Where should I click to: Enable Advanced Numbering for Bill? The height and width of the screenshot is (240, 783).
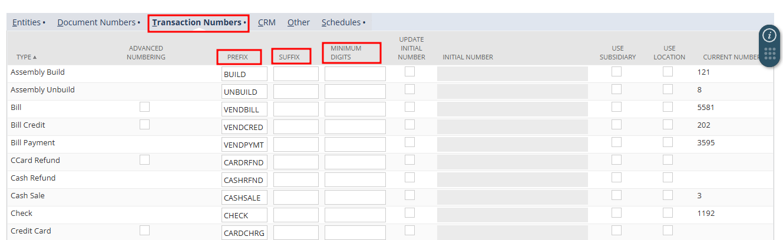[x=144, y=107]
